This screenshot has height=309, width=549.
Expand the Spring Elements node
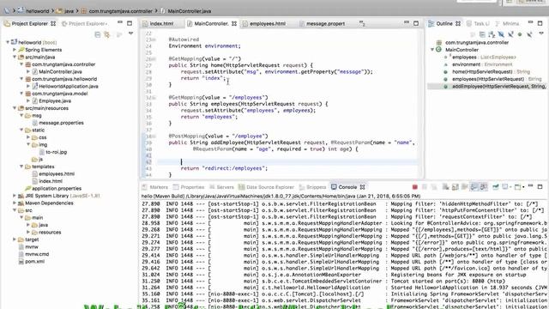[15, 50]
